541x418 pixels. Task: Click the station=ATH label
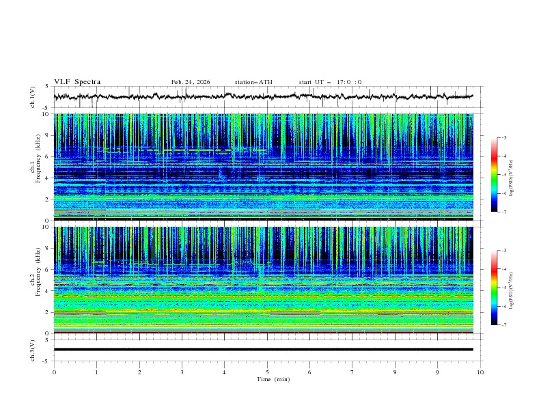click(x=253, y=82)
